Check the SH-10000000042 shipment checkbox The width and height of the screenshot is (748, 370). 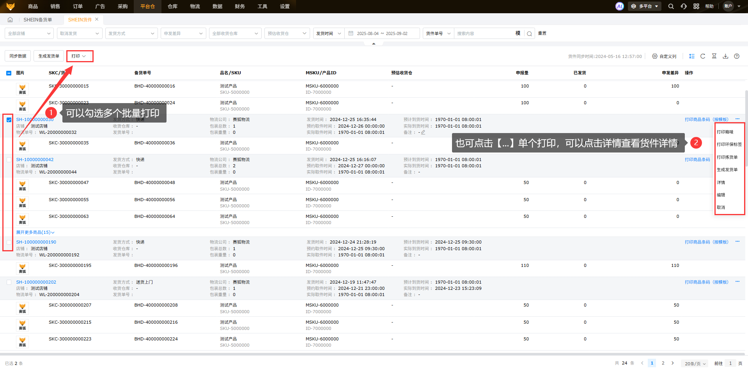click(x=9, y=160)
